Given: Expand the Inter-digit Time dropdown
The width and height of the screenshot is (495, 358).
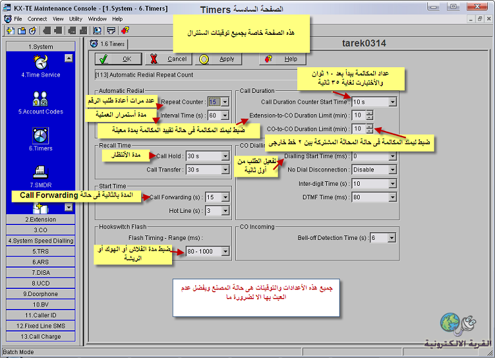Looking at the screenshot, I should pyautogui.click(x=393, y=184).
